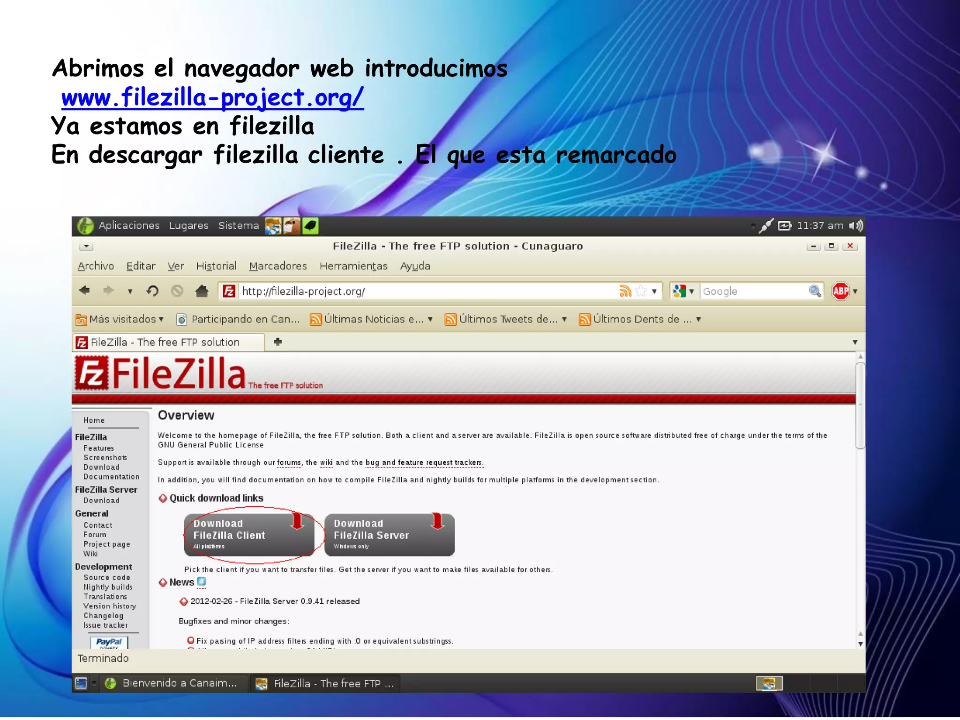Image resolution: width=960 pixels, height=720 pixels.
Task: Click the Adblock Plus ABP icon
Action: click(840, 291)
